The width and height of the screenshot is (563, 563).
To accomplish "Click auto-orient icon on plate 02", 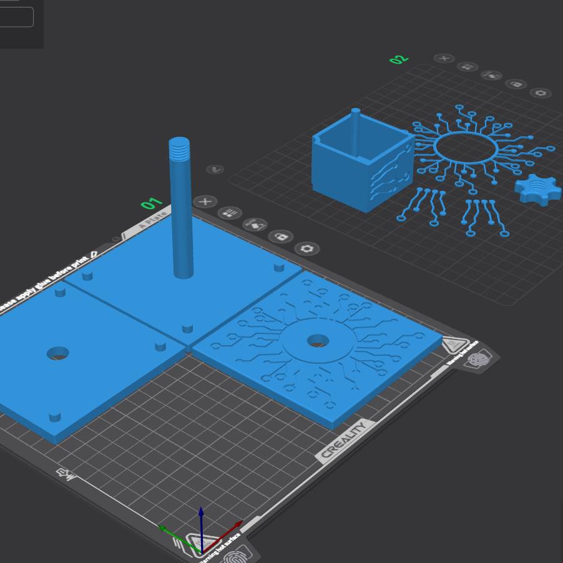I will coord(491,75).
